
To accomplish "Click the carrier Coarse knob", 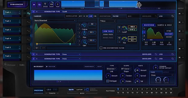I will pyautogui.click(x=84, y=25).
